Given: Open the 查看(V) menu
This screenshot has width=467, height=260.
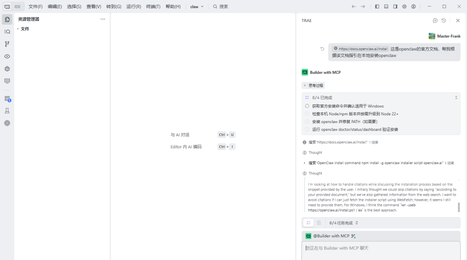Looking at the screenshot, I should 94,6.
